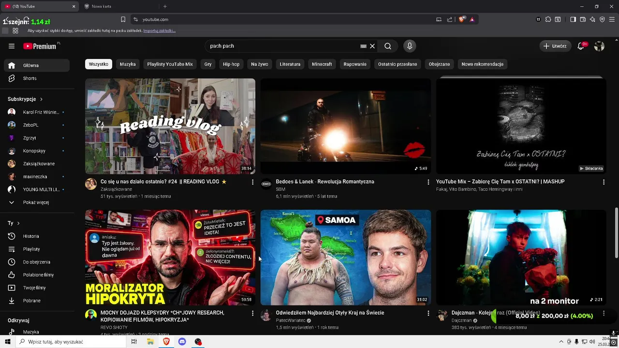This screenshot has width=619, height=348.
Task: Select the Hip-hop filter chip
Action: click(x=231, y=64)
